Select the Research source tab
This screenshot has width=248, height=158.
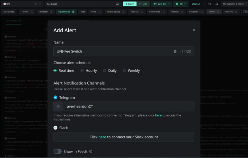[x=193, y=12]
